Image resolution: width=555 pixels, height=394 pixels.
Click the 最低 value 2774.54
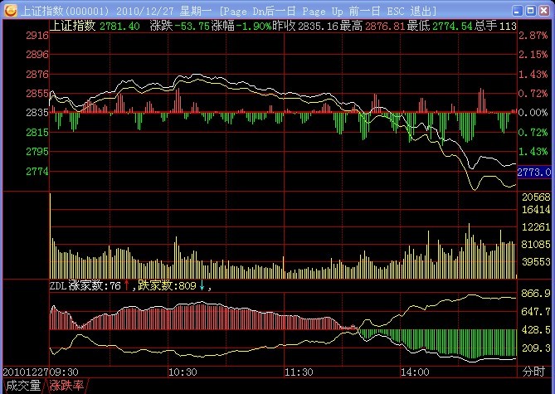pyautogui.click(x=452, y=27)
